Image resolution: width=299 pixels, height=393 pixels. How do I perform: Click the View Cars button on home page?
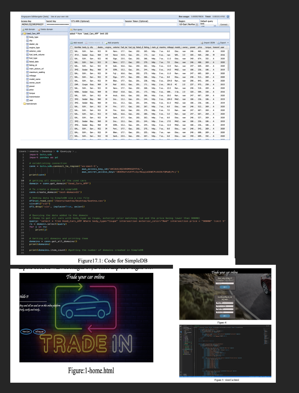click(x=25, y=331)
